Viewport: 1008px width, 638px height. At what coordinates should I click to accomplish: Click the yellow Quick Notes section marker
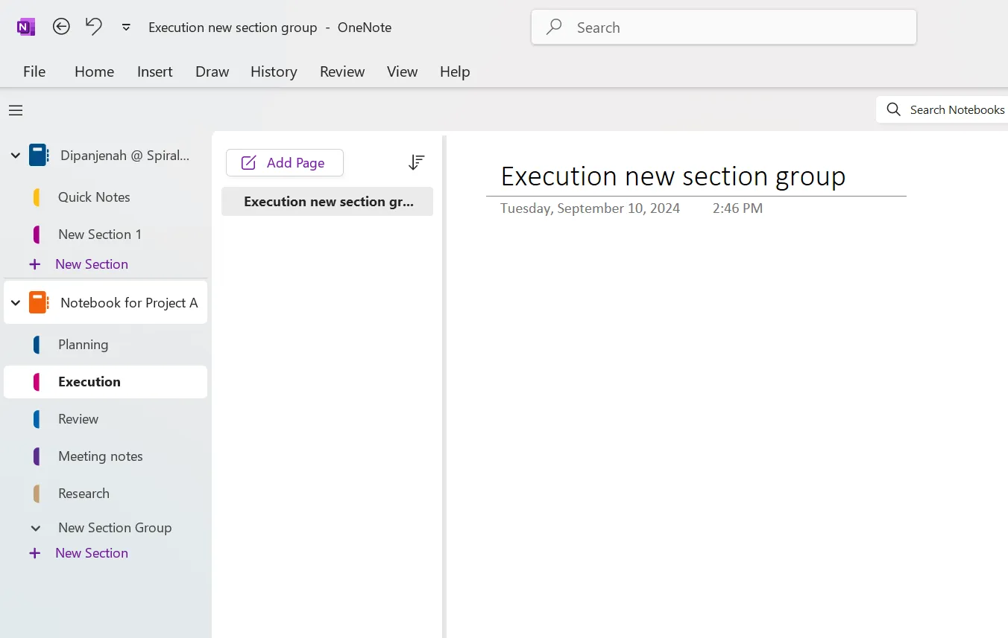point(37,197)
